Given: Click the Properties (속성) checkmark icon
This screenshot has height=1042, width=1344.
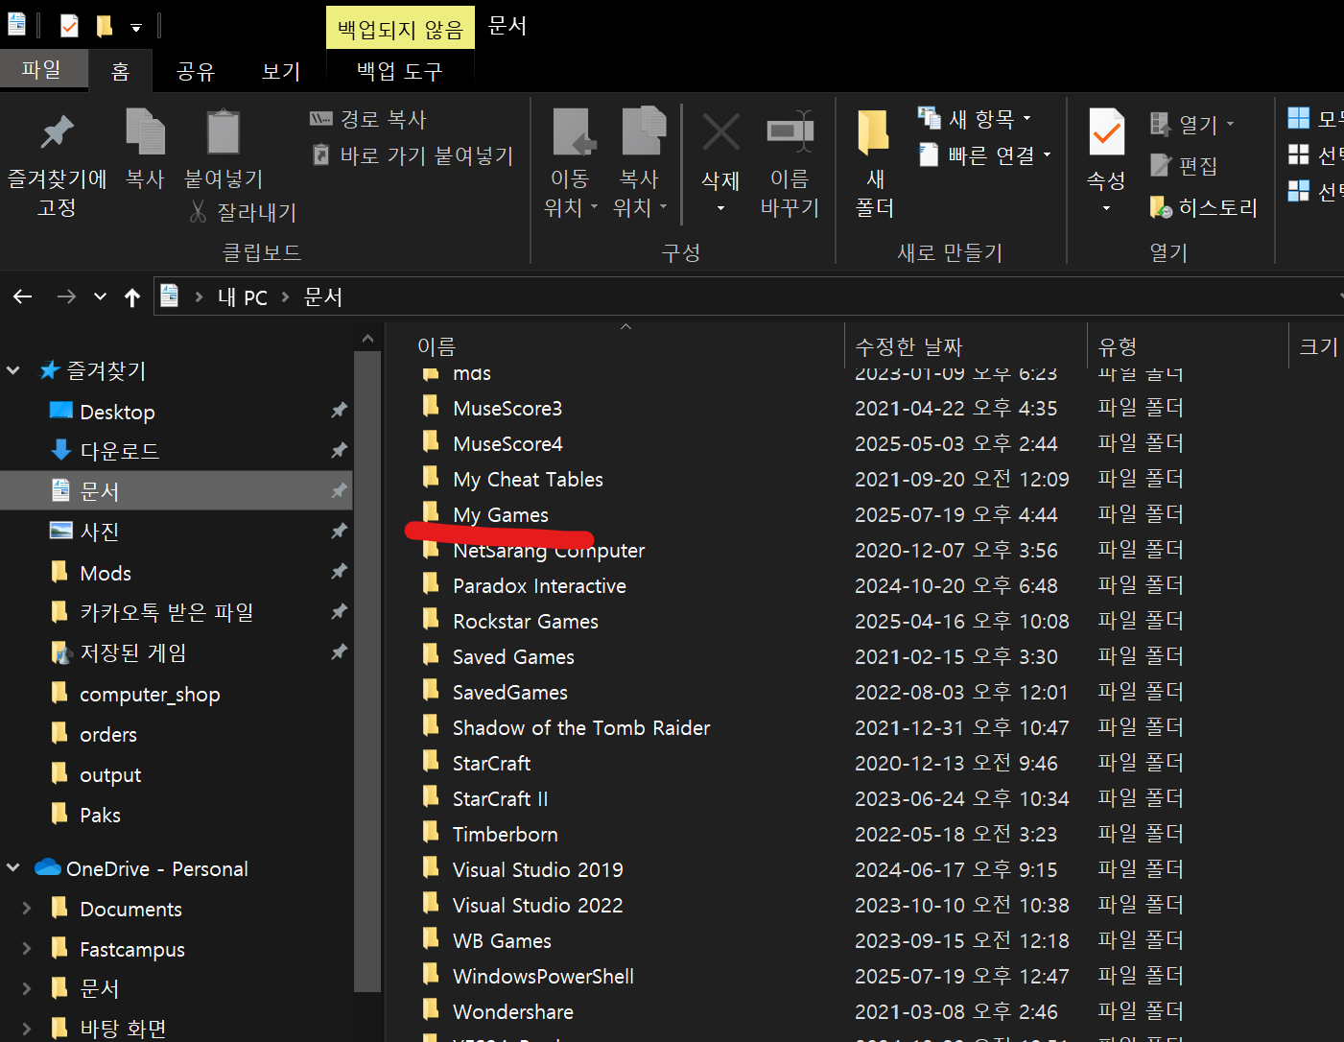Looking at the screenshot, I should [1106, 131].
